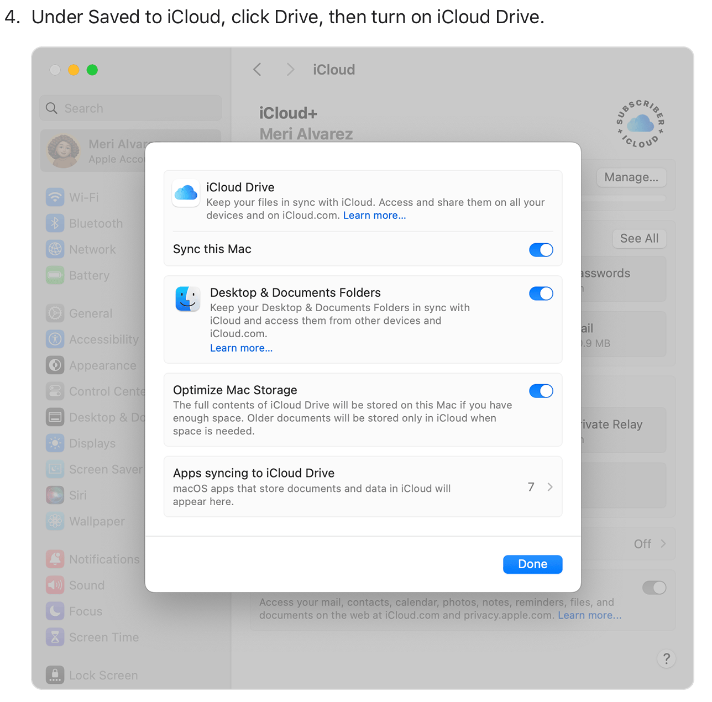This screenshot has width=712, height=702.
Task: Open the Wallpaper flower icon
Action: click(x=55, y=521)
